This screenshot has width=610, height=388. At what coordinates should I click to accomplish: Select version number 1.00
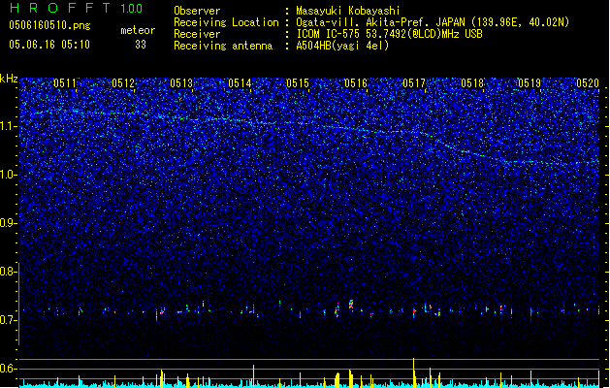tap(131, 9)
